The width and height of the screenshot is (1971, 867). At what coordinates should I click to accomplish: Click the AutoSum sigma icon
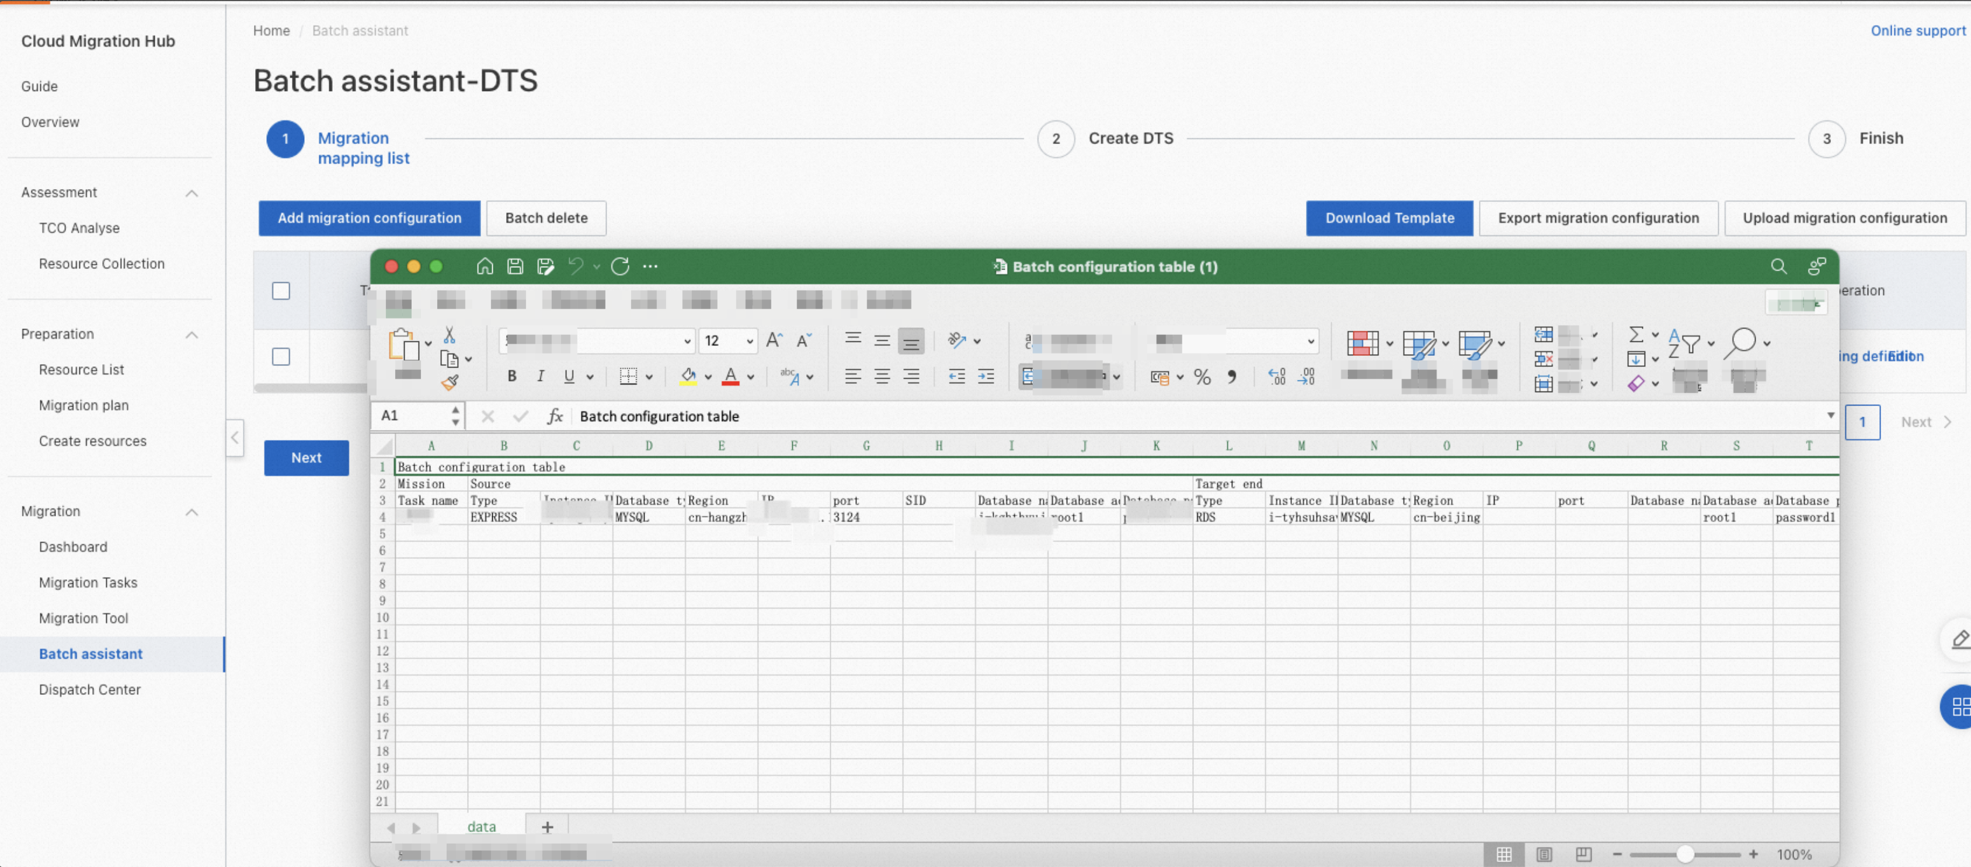[1636, 334]
